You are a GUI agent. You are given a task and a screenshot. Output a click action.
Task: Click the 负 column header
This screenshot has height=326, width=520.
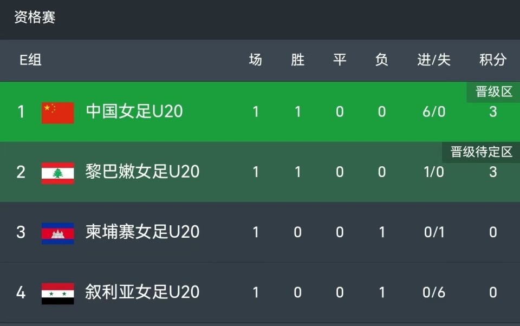pos(382,60)
